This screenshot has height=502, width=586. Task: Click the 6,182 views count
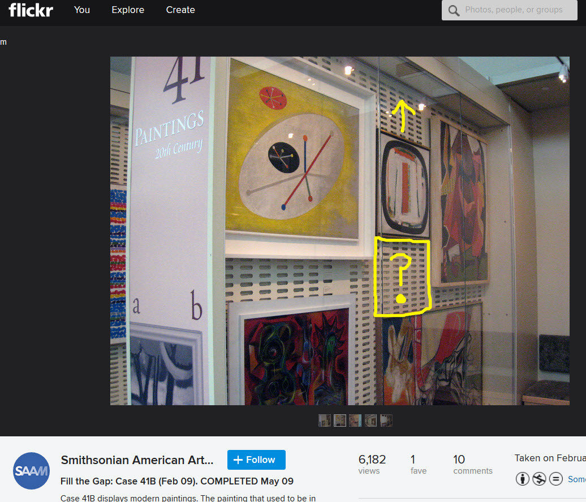tap(372, 464)
